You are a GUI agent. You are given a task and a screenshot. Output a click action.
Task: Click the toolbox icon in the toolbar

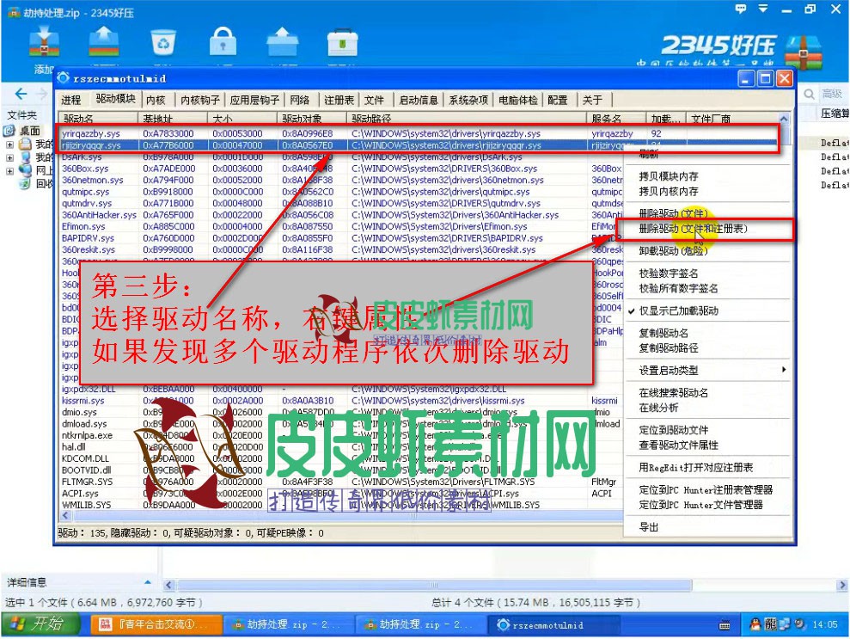click(x=341, y=41)
